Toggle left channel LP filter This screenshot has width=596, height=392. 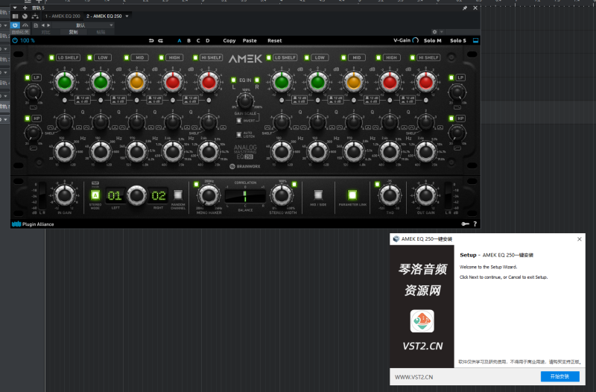[x=28, y=78]
